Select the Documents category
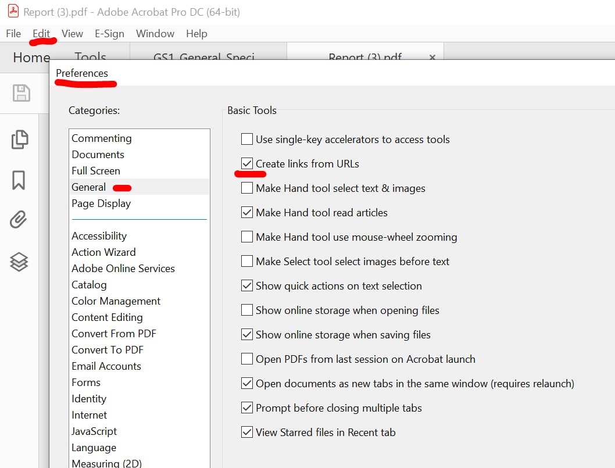The image size is (615, 468). pos(140,155)
